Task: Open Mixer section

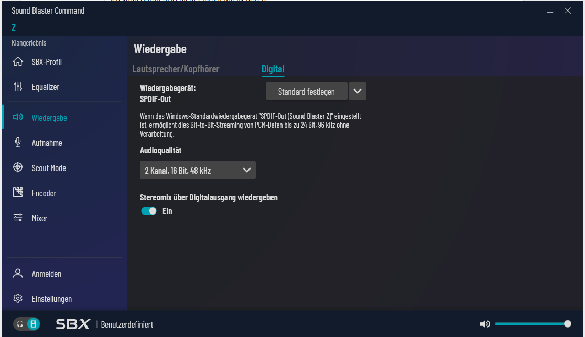Action: coord(39,218)
